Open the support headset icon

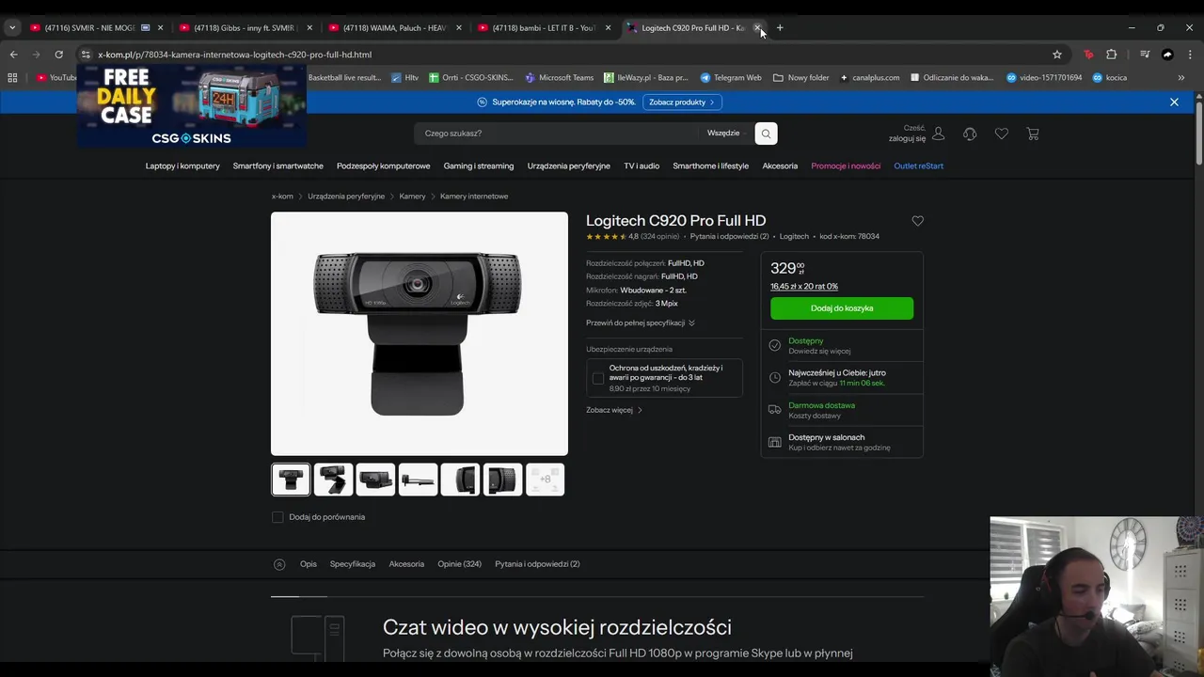[x=970, y=134]
